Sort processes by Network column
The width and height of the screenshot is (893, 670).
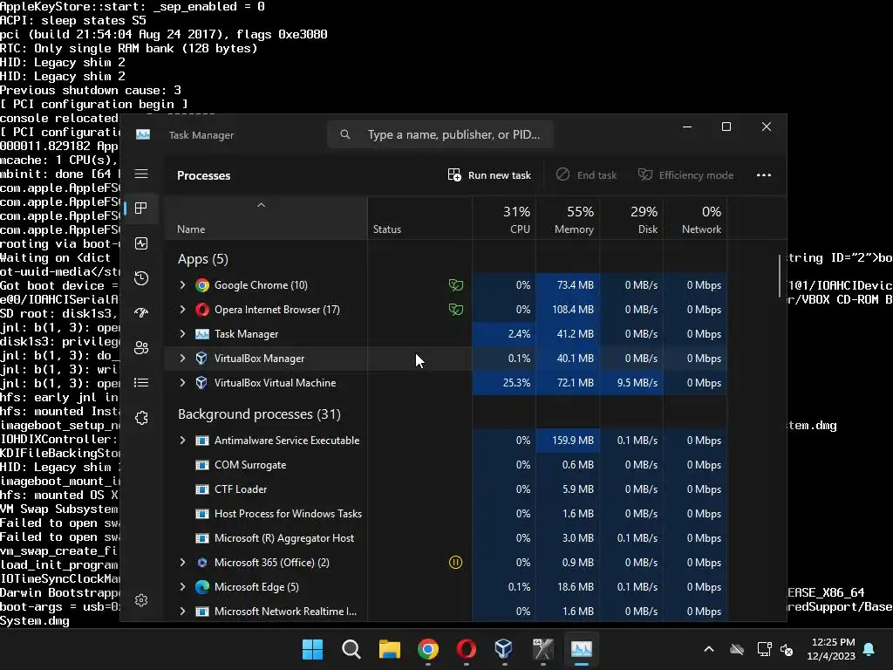point(695,219)
